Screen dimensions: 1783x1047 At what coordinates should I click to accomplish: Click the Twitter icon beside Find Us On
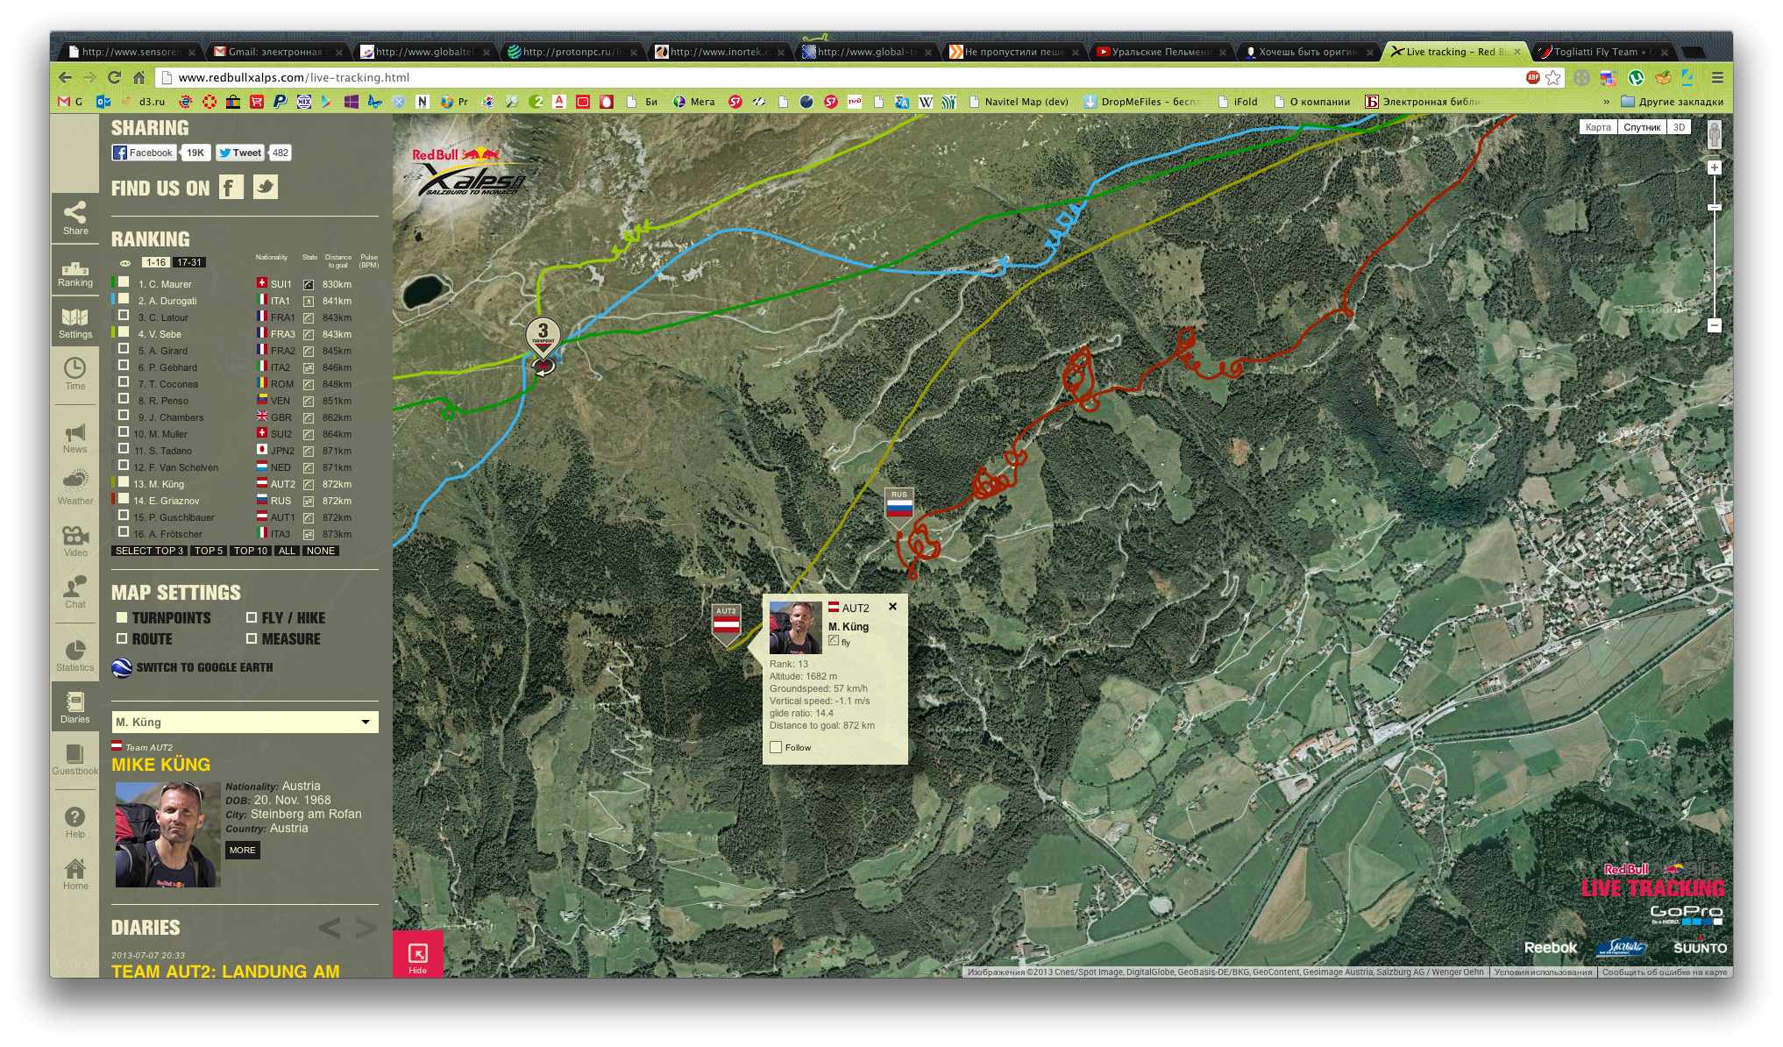coord(266,187)
